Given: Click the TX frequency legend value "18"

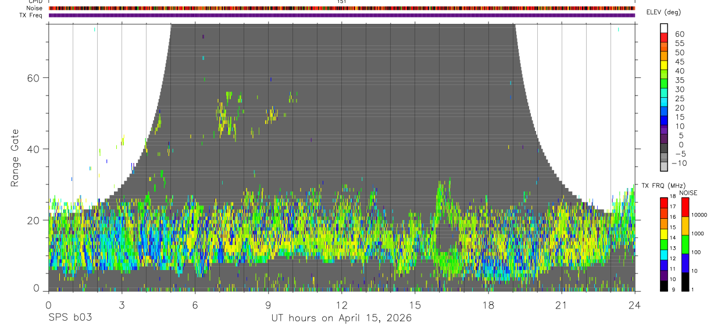Looking at the screenshot, I should point(674,196).
